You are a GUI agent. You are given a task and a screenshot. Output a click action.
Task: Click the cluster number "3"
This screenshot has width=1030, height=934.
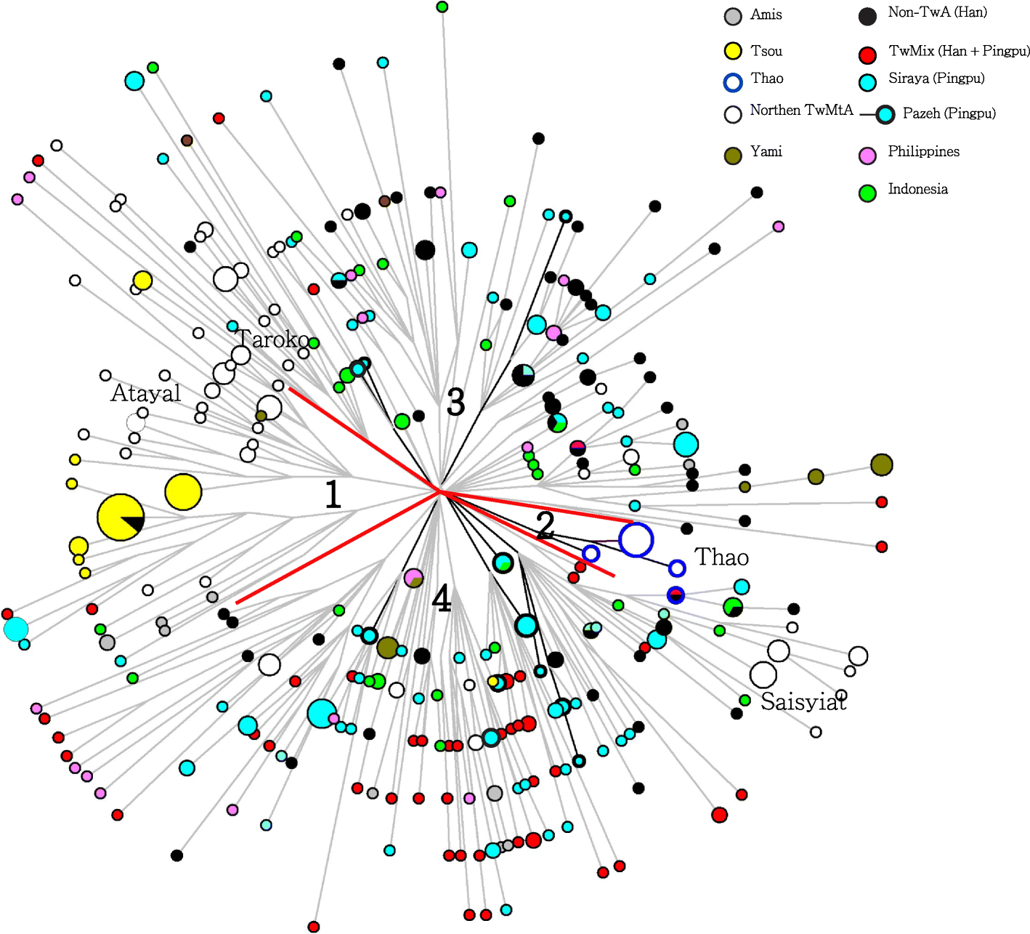coord(455,402)
